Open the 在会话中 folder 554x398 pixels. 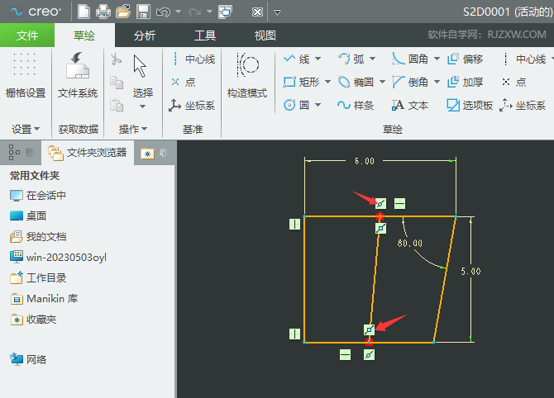[38, 196]
